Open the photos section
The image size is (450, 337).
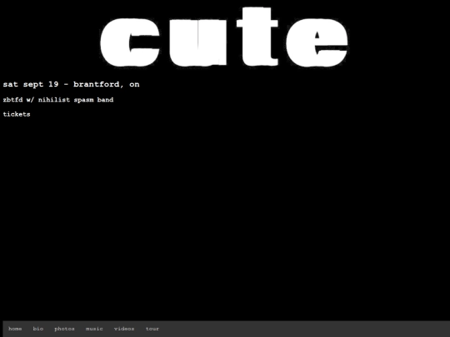(x=64, y=329)
